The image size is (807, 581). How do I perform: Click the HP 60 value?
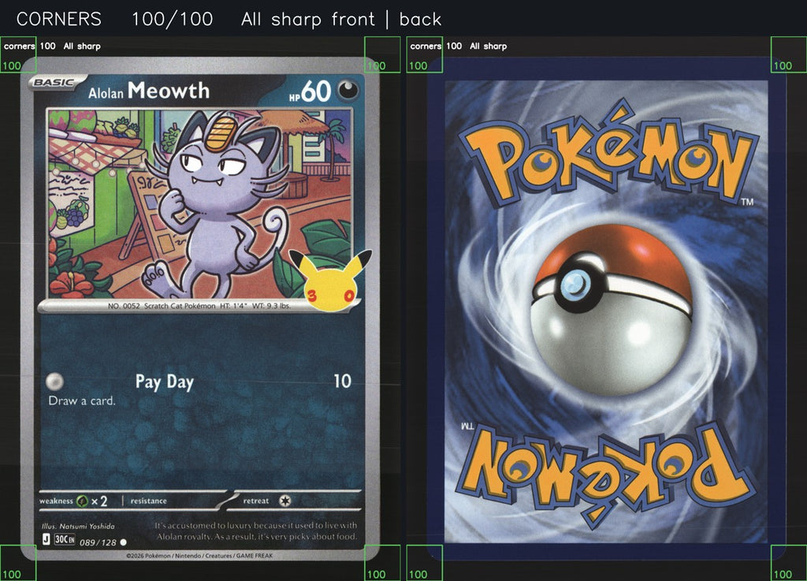pos(311,91)
